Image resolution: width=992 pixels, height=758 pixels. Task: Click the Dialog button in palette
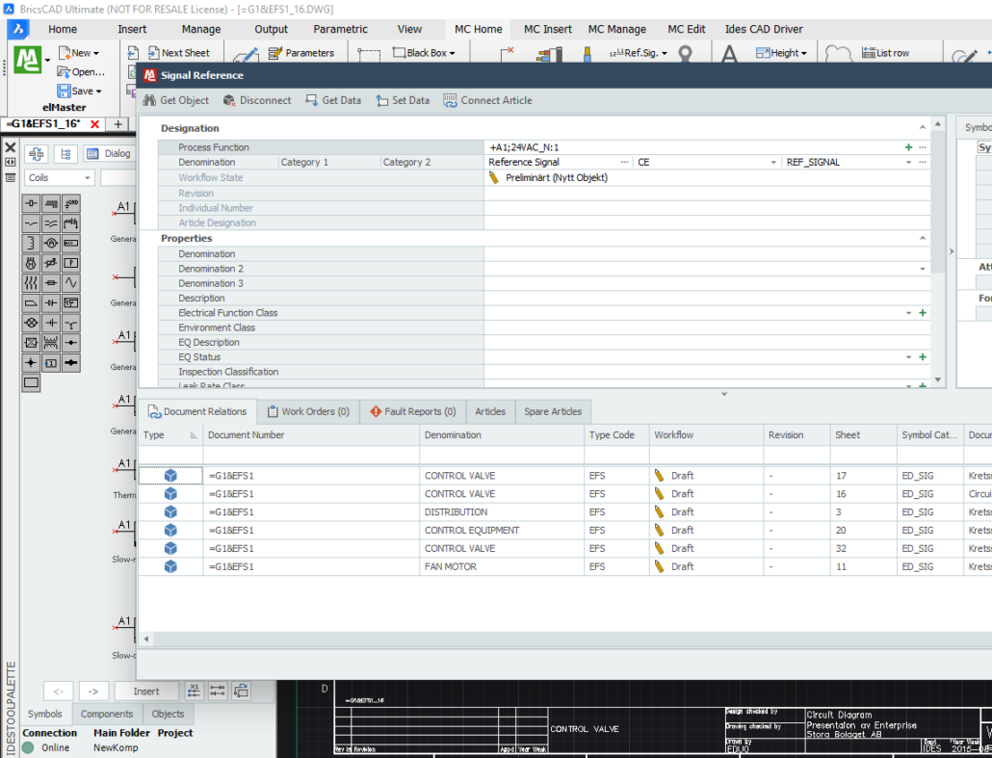coord(110,154)
